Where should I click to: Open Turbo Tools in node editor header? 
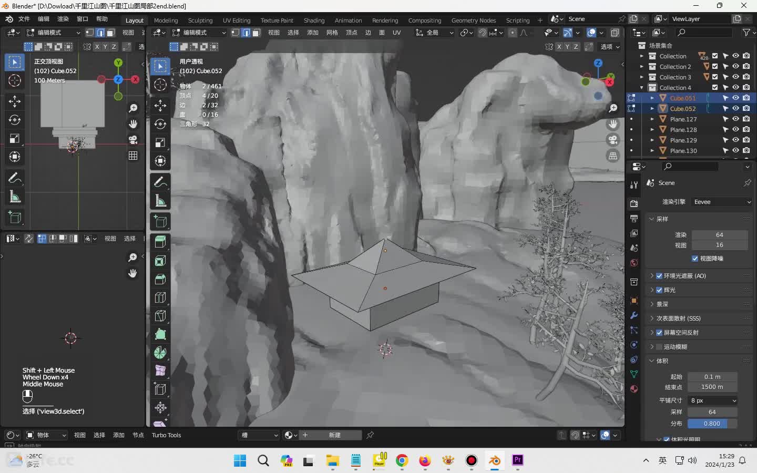click(x=166, y=435)
